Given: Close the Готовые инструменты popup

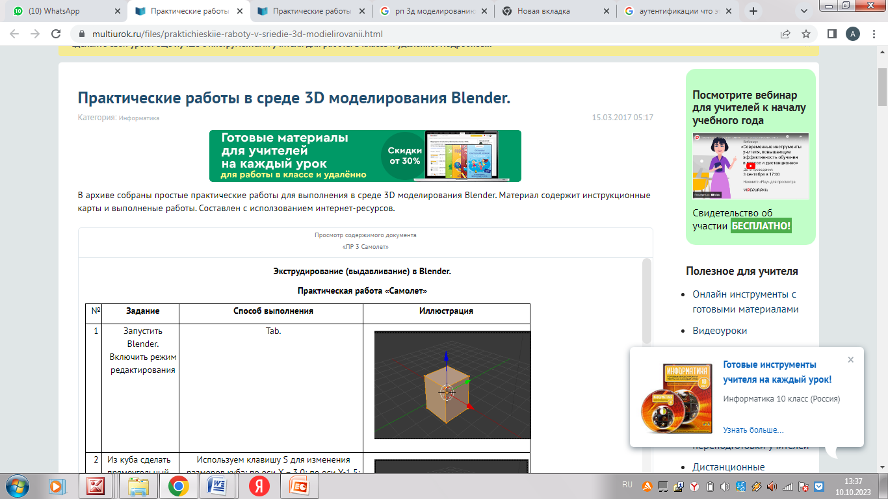Looking at the screenshot, I should tap(850, 360).
